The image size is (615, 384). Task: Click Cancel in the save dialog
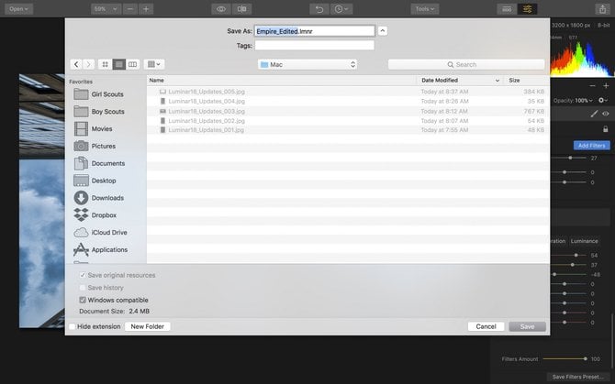tap(486, 326)
